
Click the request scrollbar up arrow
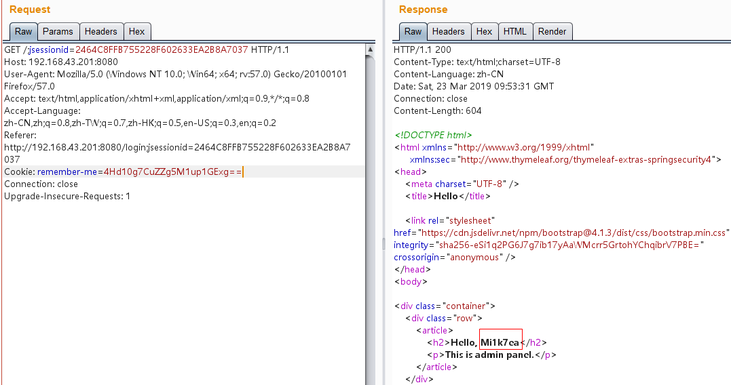370,49
